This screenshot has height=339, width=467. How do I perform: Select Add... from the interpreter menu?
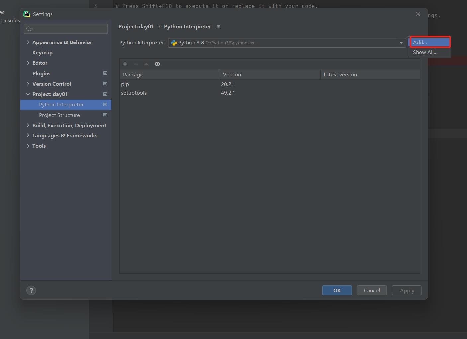click(x=429, y=42)
